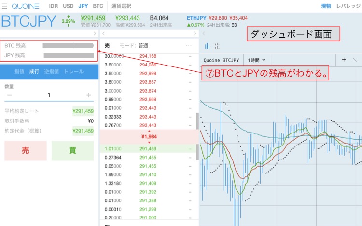Click buy order price 291,409
Viewport: 362px width, 226px height.
pos(148,184)
